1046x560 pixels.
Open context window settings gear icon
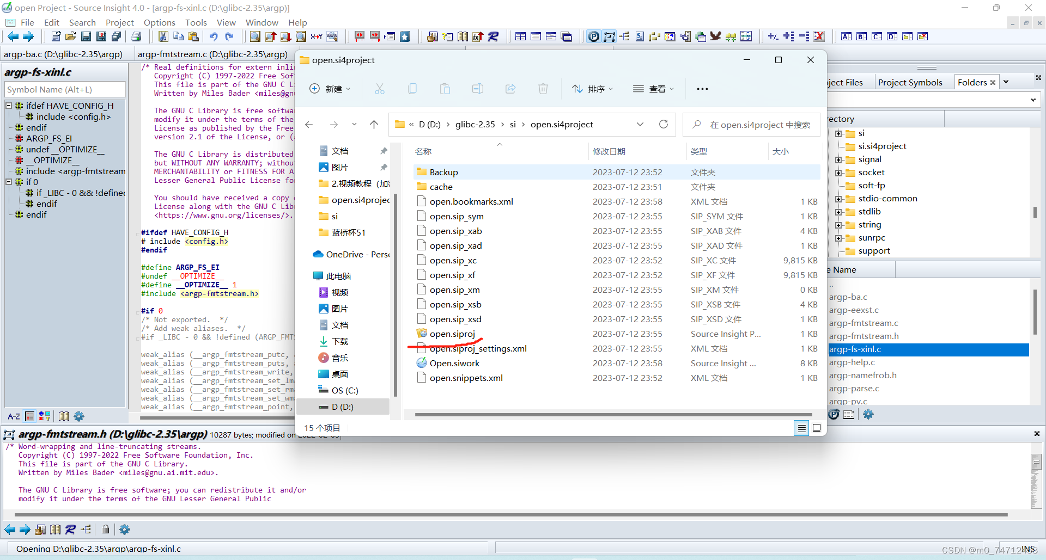[x=125, y=530]
